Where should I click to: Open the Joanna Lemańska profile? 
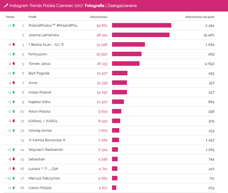(44, 35)
